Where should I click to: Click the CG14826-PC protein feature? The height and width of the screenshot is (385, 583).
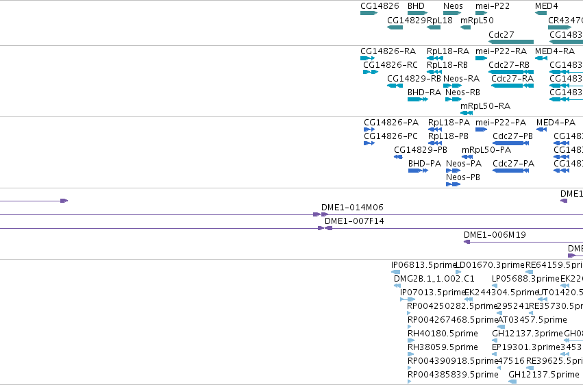click(x=369, y=143)
